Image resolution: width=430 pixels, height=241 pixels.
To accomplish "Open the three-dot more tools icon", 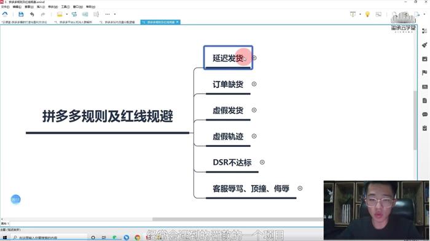I will pyautogui.click(x=107, y=14).
